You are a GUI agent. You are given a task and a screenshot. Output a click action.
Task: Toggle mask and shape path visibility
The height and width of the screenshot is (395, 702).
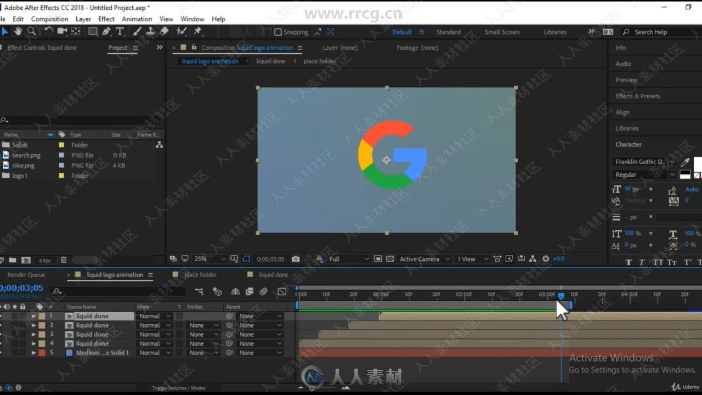point(246,259)
